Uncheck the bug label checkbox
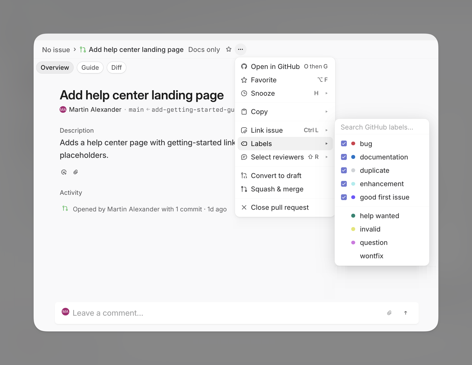Image resolution: width=472 pixels, height=365 pixels. pos(344,144)
